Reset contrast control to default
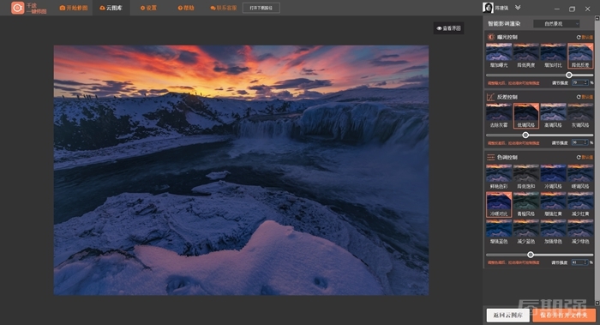The height and width of the screenshot is (325, 600). (585, 97)
